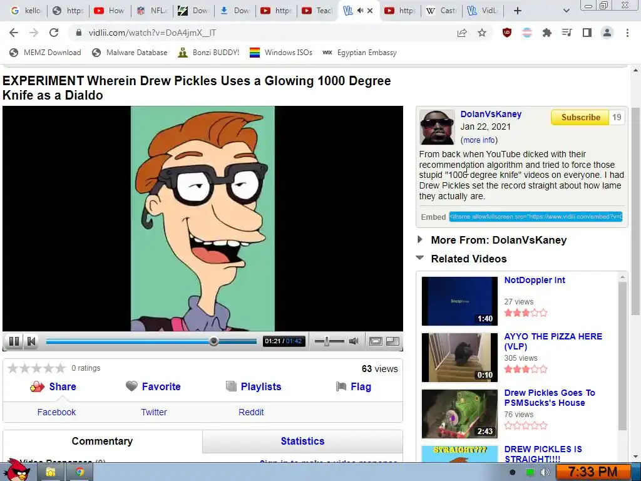The width and height of the screenshot is (641, 481).
Task: Switch to the kello Google tab
Action: pyautogui.click(x=26, y=11)
